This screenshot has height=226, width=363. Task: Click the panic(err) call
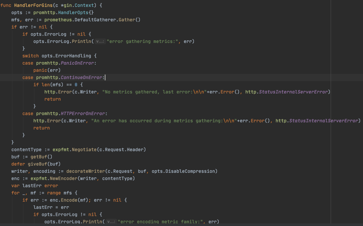pyautogui.click(x=47, y=70)
